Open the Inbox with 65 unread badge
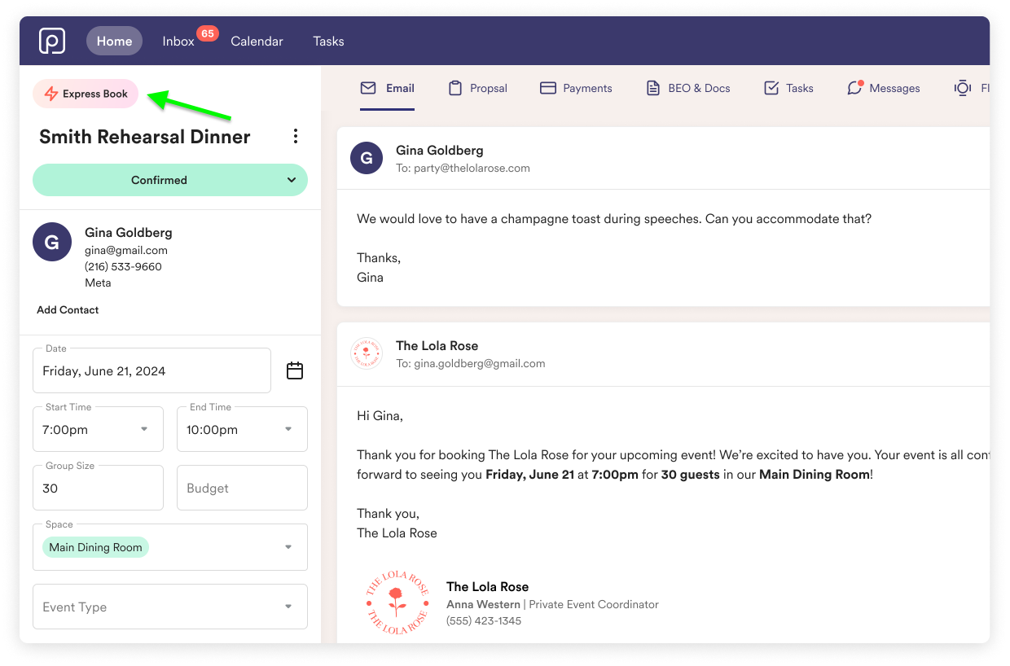1010x666 pixels. point(178,41)
